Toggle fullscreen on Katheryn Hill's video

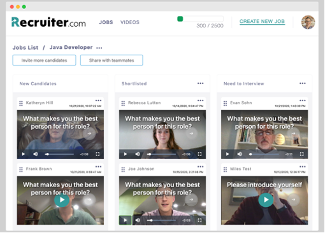click(97, 154)
